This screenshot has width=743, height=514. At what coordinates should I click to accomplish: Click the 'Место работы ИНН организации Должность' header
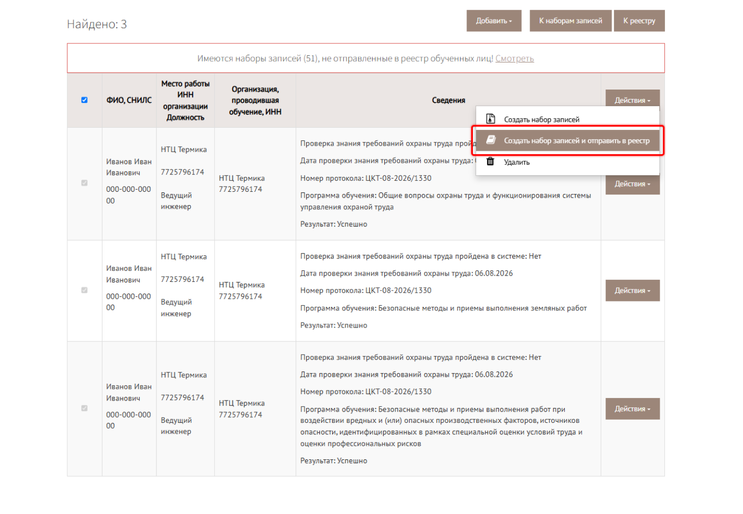coord(185,100)
